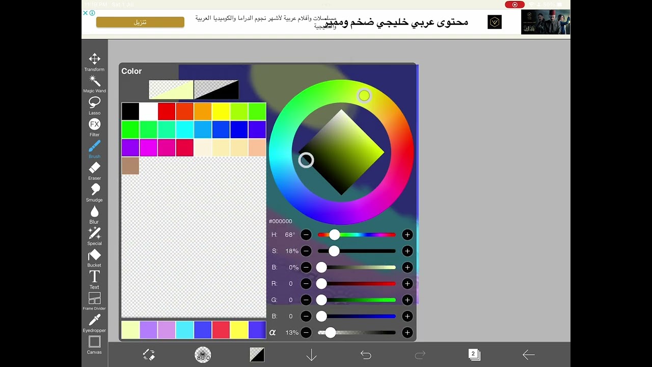Increase Hue with plus button

click(x=407, y=234)
